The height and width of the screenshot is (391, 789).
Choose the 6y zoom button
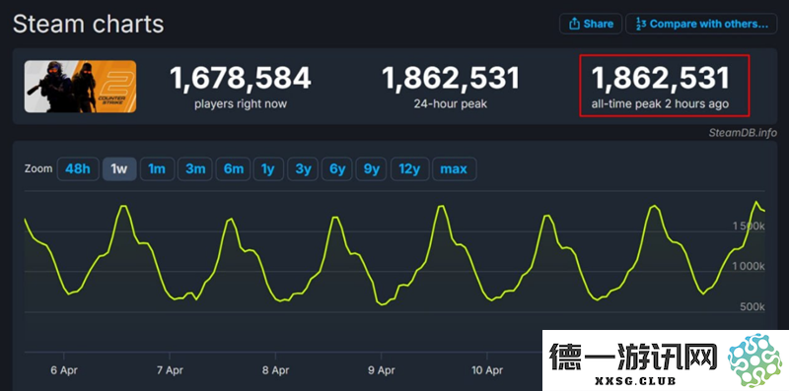point(337,168)
